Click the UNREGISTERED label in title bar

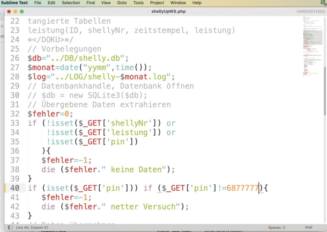(310, 11)
